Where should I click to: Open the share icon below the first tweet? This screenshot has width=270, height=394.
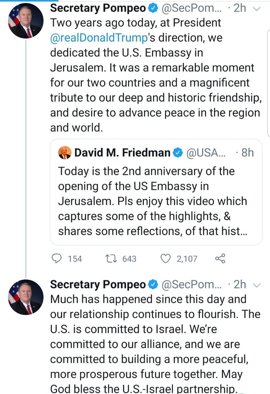[220, 258]
